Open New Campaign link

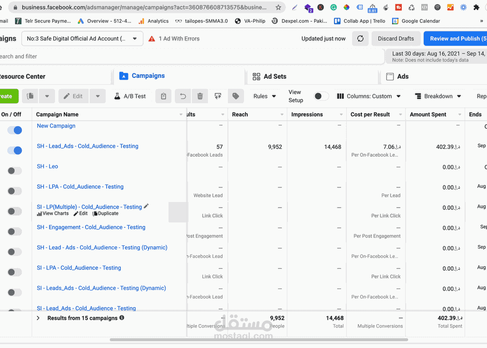coord(56,126)
